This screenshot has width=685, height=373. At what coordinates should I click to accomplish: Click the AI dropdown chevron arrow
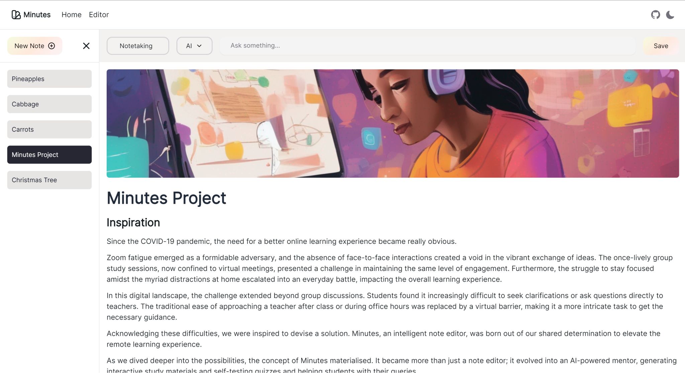pos(199,46)
